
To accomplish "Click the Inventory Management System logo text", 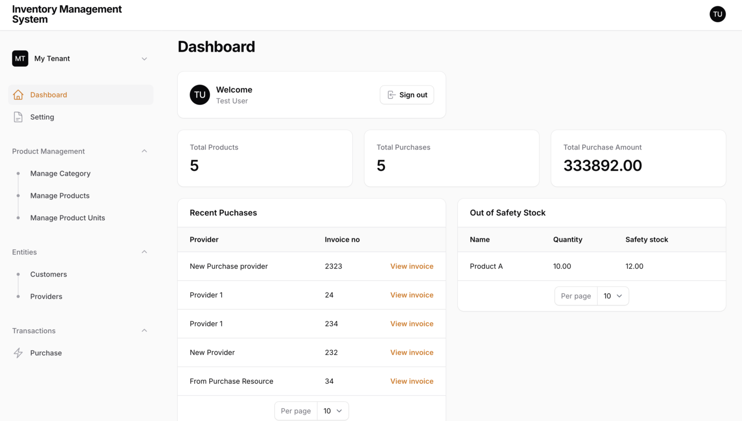I will point(67,14).
